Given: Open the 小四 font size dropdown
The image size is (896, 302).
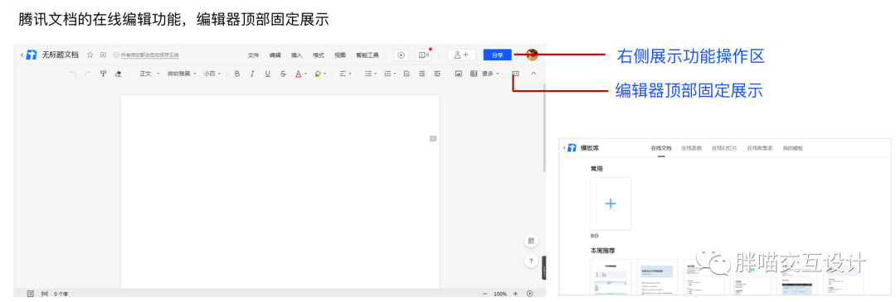Looking at the screenshot, I should (212, 74).
